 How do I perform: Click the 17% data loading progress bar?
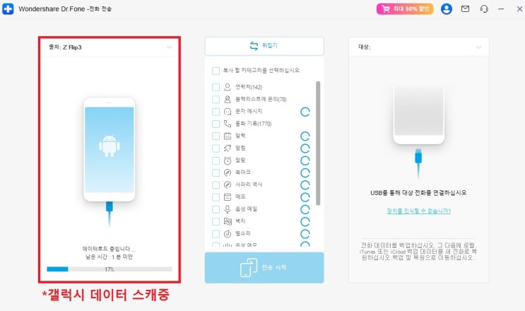point(110,269)
